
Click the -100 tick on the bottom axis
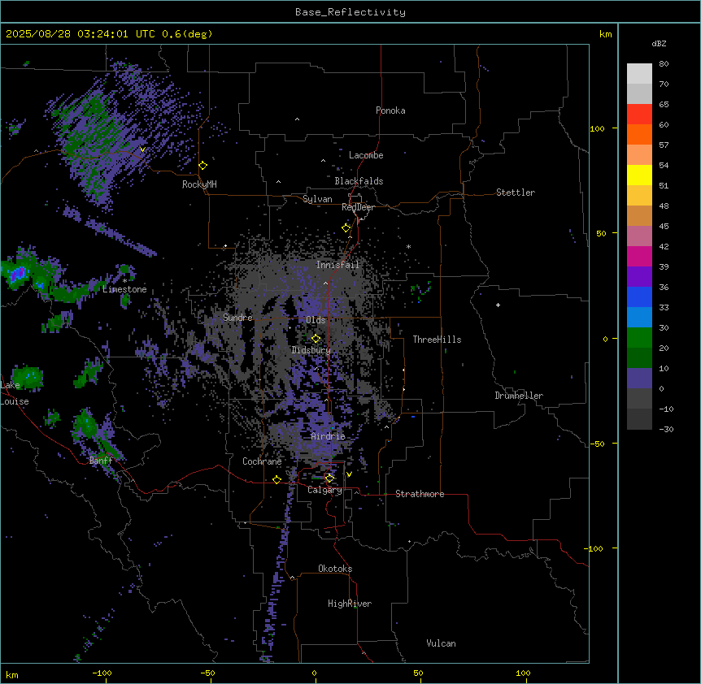click(102, 673)
